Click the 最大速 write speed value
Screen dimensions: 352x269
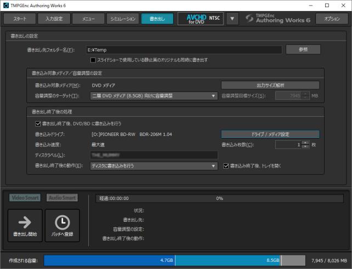coord(98,145)
